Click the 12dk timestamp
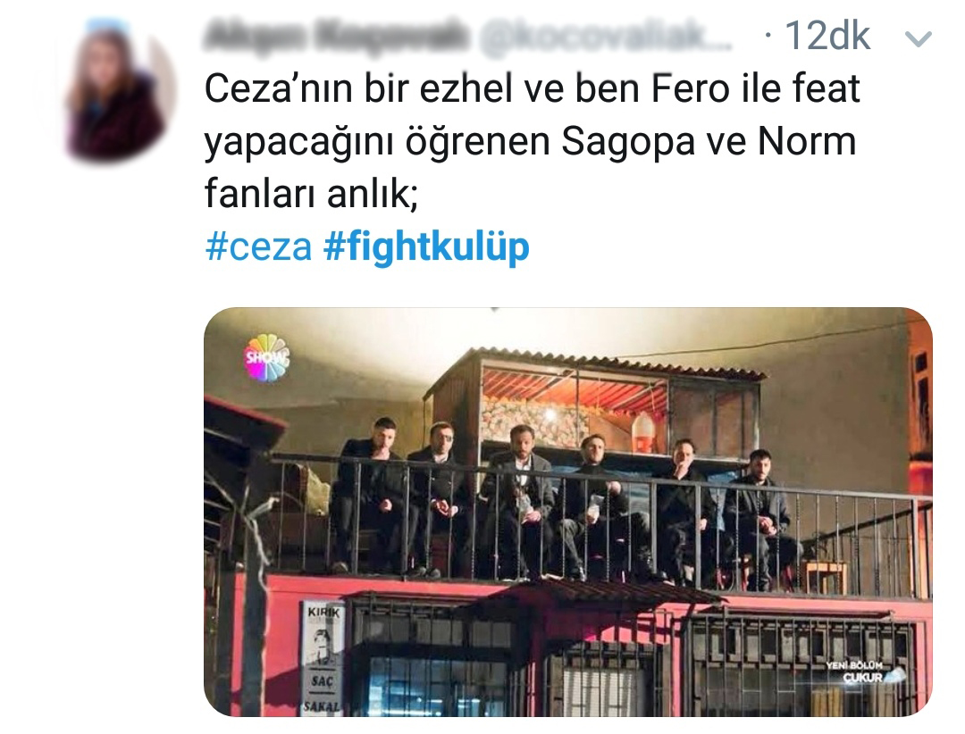Image resolution: width=965 pixels, height=734 pixels. coord(827,36)
